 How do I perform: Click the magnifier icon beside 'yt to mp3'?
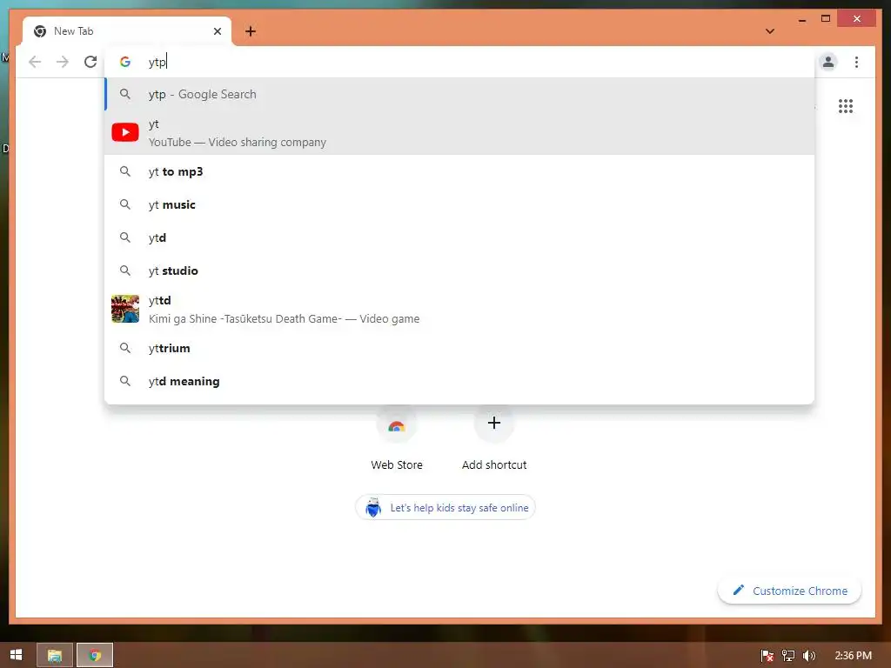[x=125, y=171]
